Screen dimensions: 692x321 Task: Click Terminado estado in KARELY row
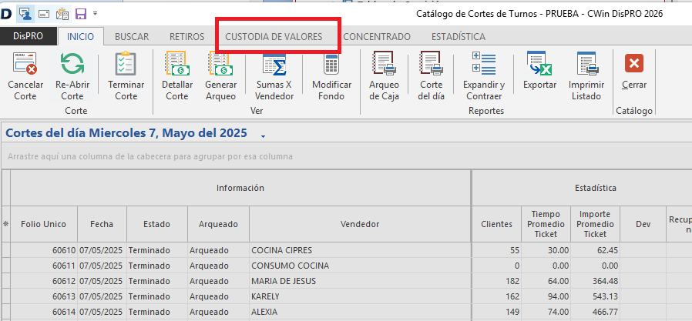point(156,296)
